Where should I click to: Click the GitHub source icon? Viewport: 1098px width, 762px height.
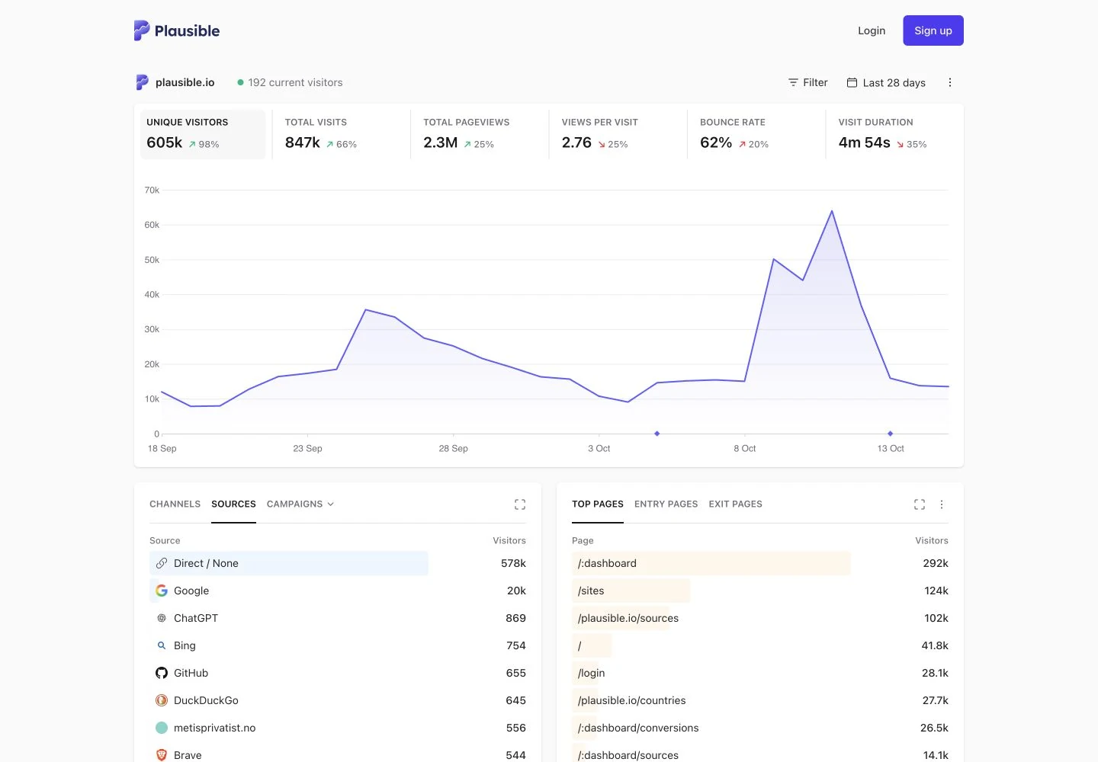162,673
